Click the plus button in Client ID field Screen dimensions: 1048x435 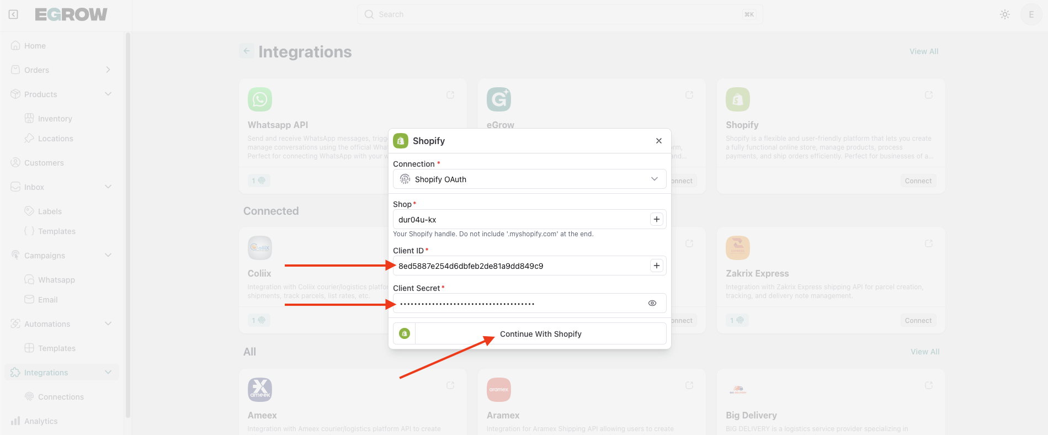coord(657,266)
